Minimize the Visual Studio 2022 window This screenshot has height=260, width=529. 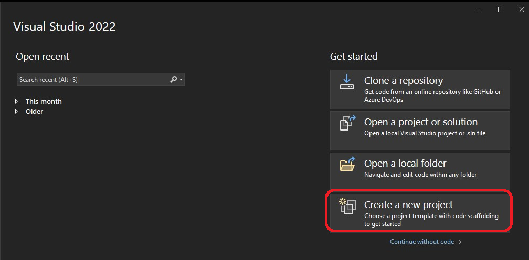(480, 9)
